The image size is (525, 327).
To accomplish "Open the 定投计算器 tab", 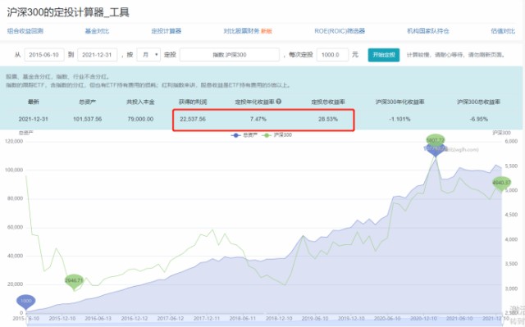I will click(166, 31).
